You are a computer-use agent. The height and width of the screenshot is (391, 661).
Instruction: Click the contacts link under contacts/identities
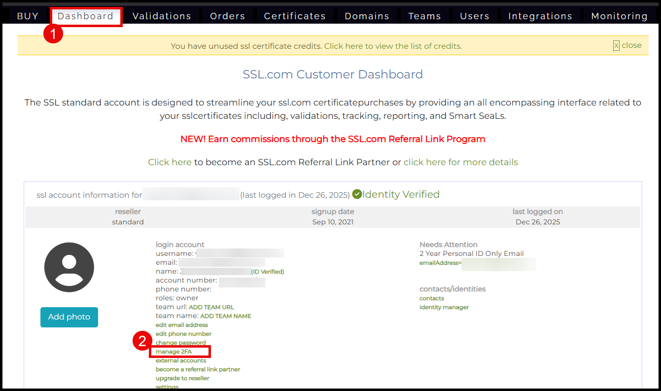431,298
